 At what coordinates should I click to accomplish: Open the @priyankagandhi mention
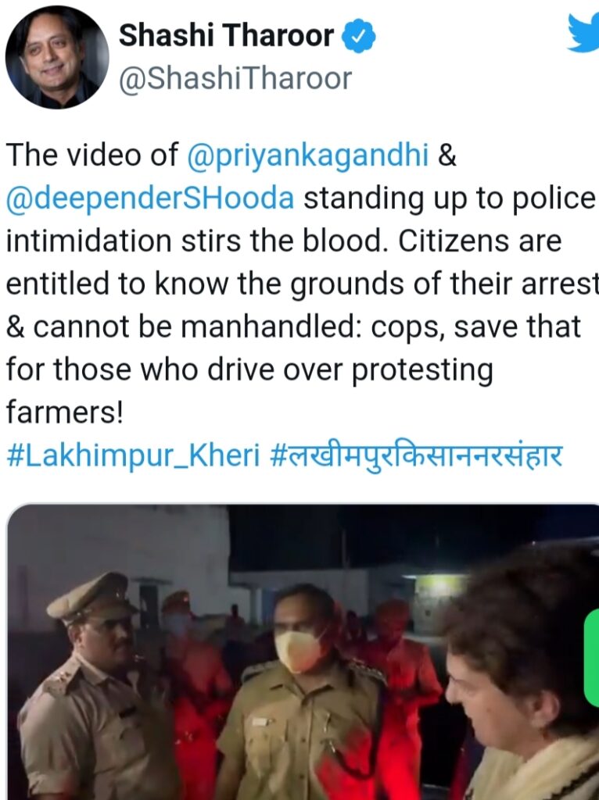[308, 155]
